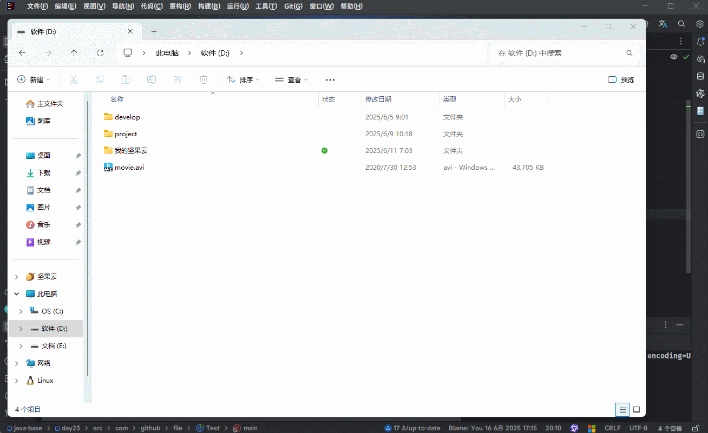Screen dimensions: 708x433
Task: Open the View dropdown menu
Action: [291, 79]
